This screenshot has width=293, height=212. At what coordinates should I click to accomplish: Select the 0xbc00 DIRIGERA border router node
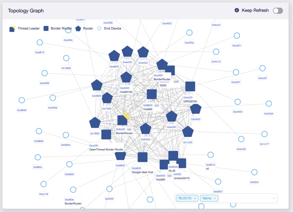tap(190, 87)
